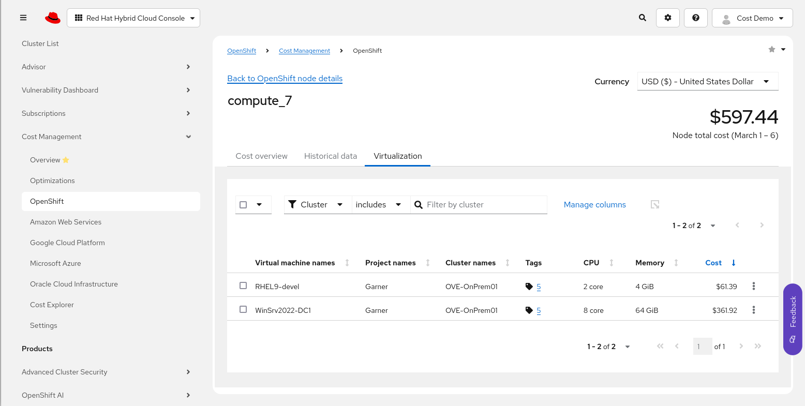The height and width of the screenshot is (406, 805).
Task: Switch to the Historical data tab
Action: pos(331,156)
